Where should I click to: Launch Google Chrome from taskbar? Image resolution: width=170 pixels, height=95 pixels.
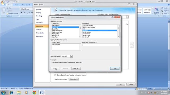[34, 93]
